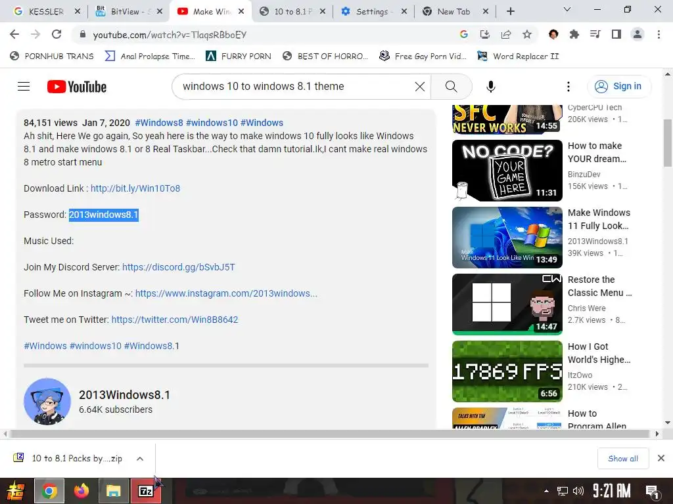Open Word Replacer II bookmark
Viewport: 673px width, 504px height.
pyautogui.click(x=518, y=56)
